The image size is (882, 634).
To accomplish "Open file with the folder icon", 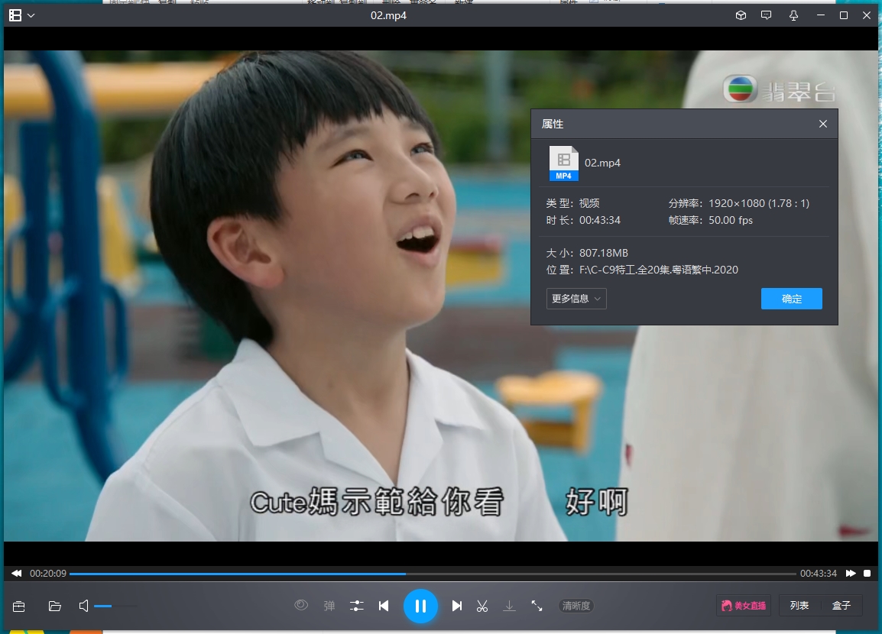I will click(54, 606).
